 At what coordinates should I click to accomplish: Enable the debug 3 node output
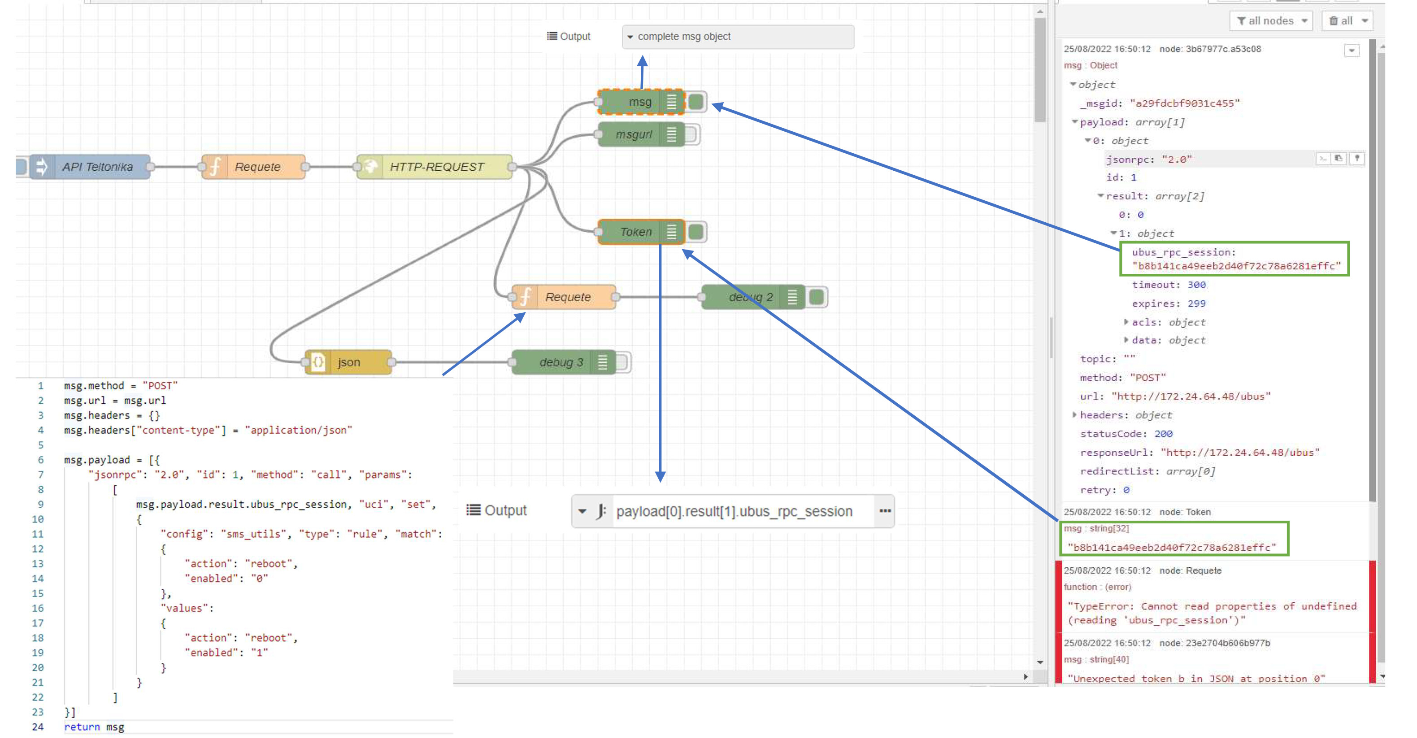623,362
